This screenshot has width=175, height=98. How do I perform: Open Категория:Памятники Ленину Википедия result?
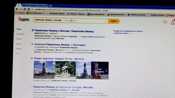click(60, 45)
